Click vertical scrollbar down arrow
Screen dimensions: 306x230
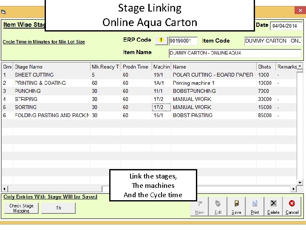click(300, 183)
